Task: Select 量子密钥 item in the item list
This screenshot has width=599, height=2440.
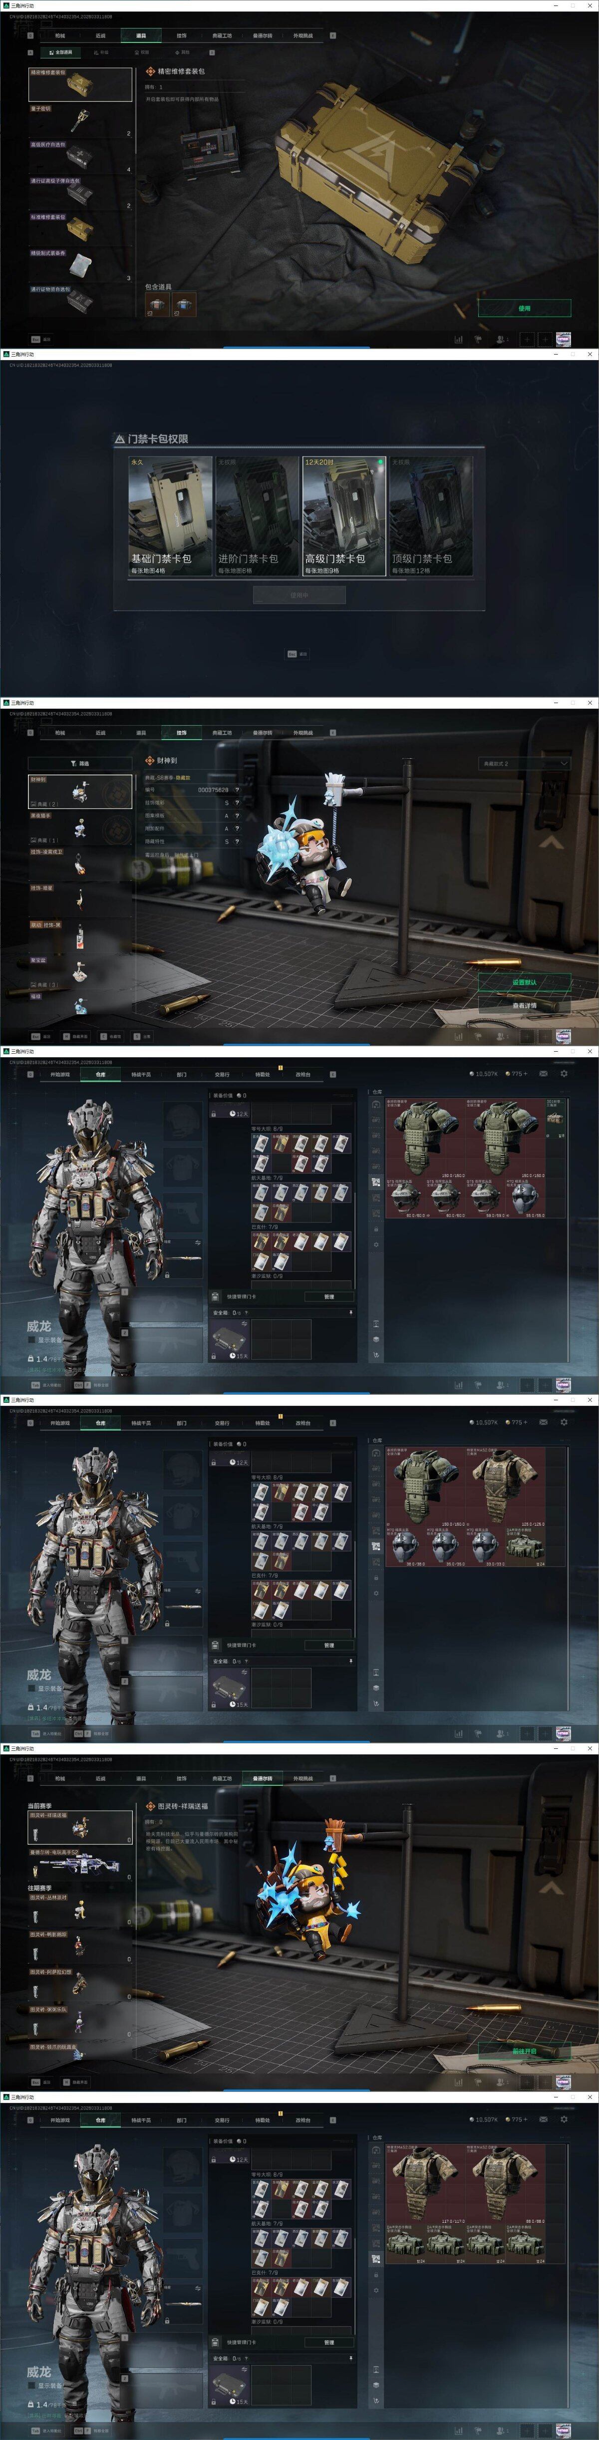Action: click(x=80, y=121)
